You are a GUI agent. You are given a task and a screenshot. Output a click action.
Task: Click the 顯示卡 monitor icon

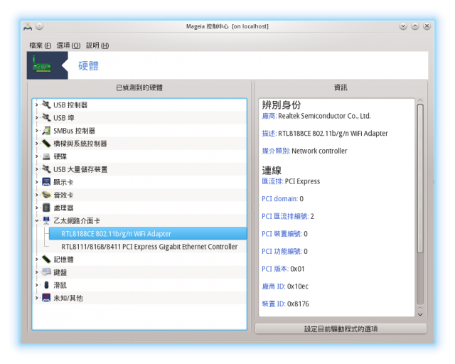tap(46, 182)
